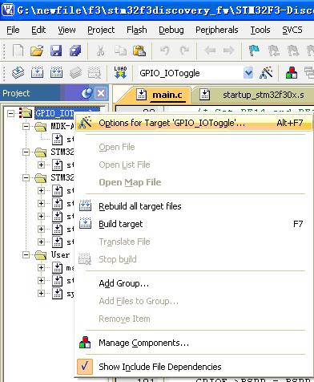Screen dimensions: 314x382
Task: Close the Project panel with X
Action: tap(101, 93)
